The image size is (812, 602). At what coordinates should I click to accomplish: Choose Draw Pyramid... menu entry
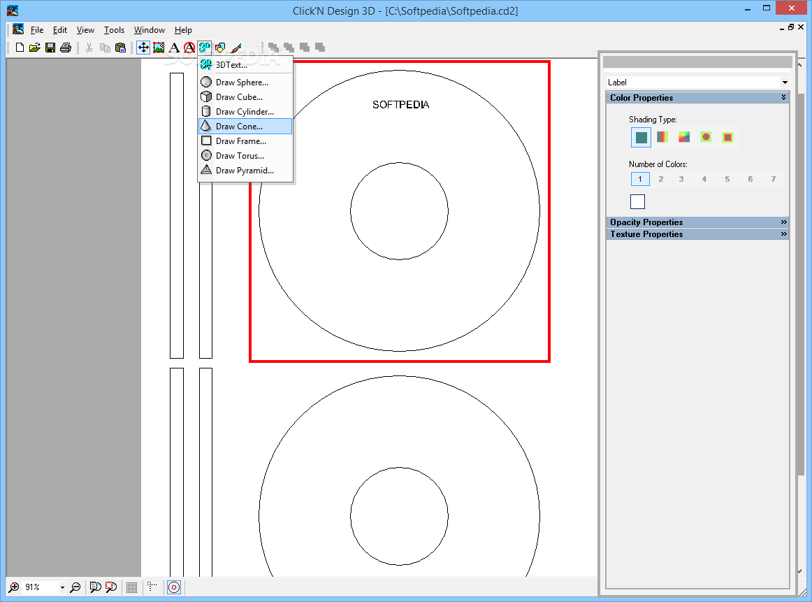point(245,171)
